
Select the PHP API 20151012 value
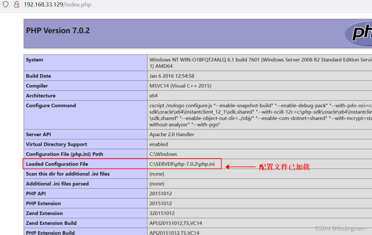pos(158,193)
